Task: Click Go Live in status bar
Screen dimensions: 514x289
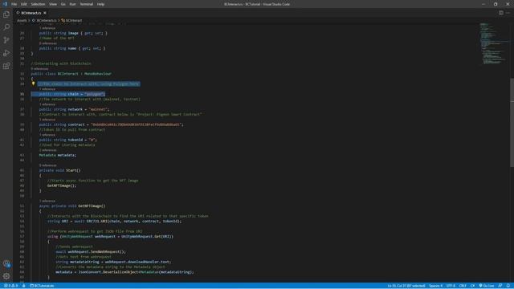Action: [487, 286]
